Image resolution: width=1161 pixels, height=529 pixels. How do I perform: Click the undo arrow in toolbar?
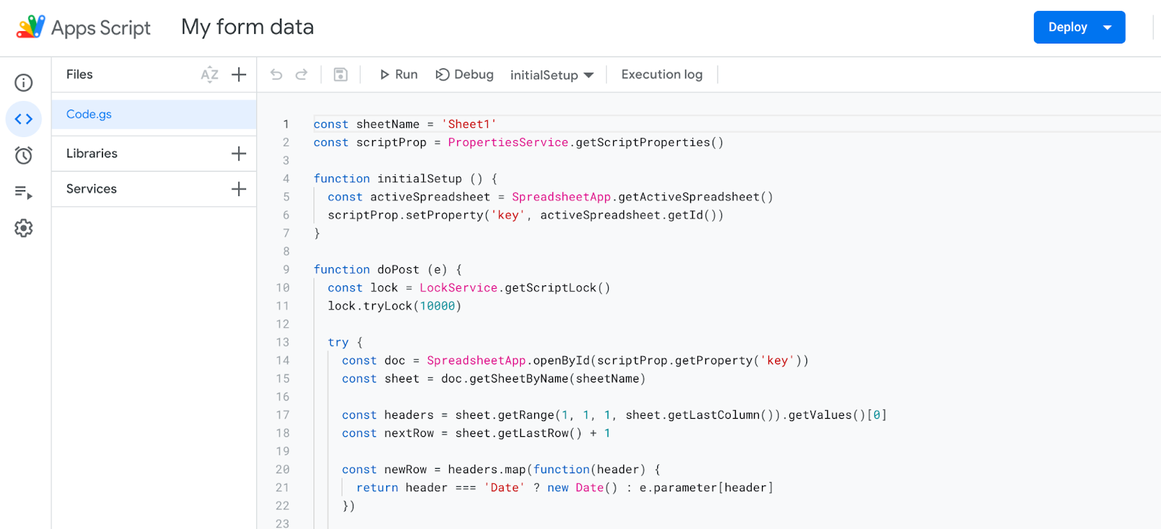tap(276, 75)
